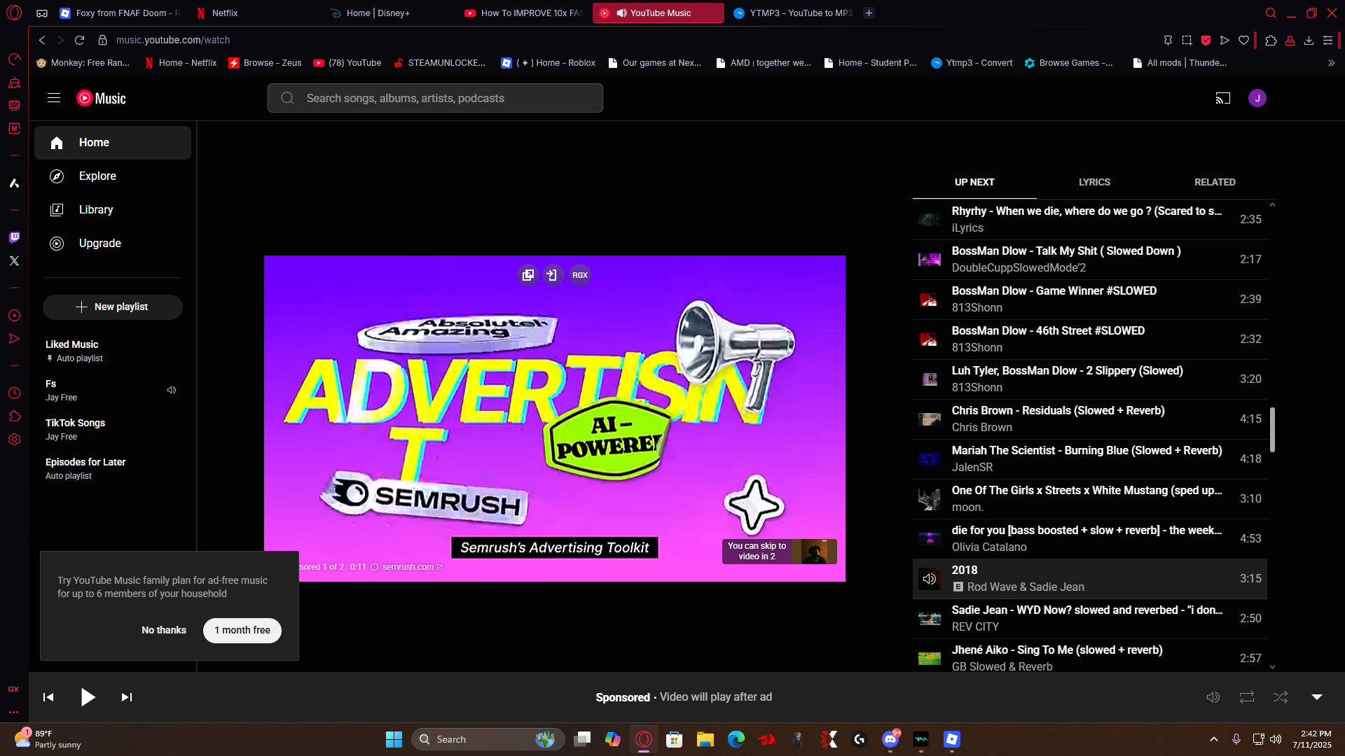
Task: Click the taskbar Search box
Action: pyautogui.click(x=488, y=739)
